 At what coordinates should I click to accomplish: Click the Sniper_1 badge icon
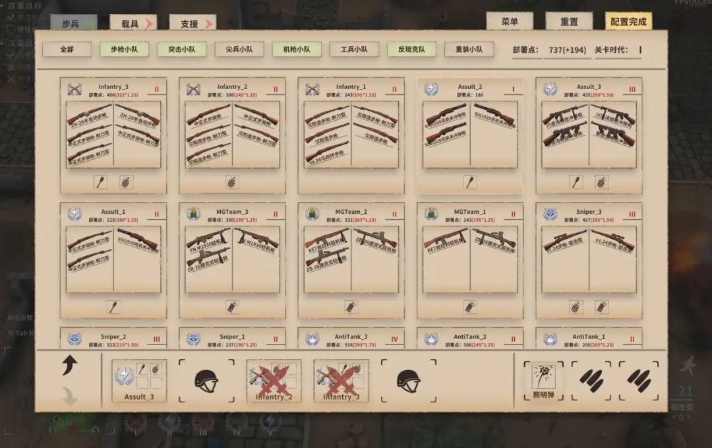pos(193,339)
